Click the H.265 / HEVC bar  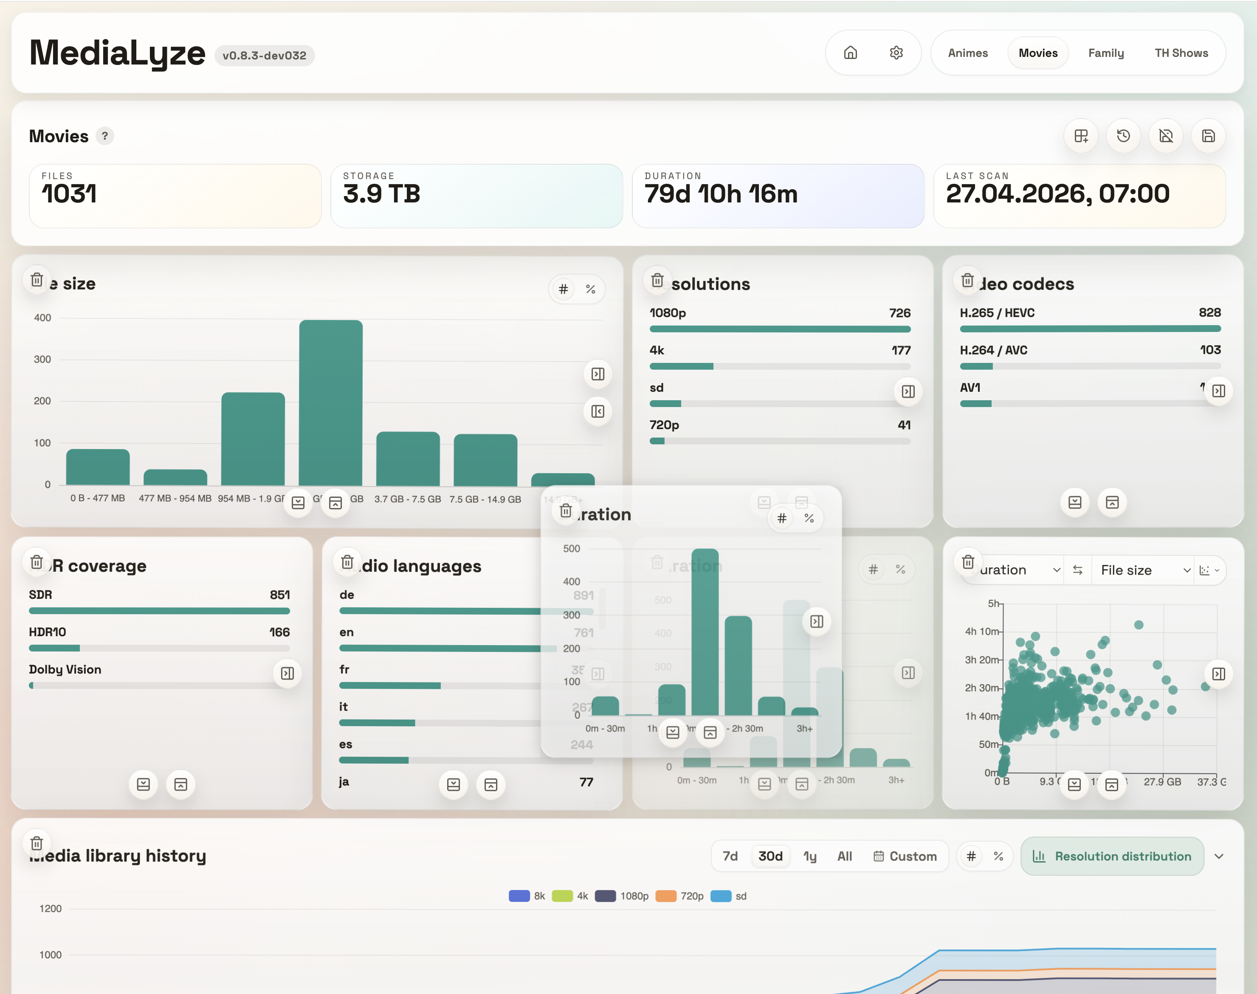pyautogui.click(x=1090, y=329)
